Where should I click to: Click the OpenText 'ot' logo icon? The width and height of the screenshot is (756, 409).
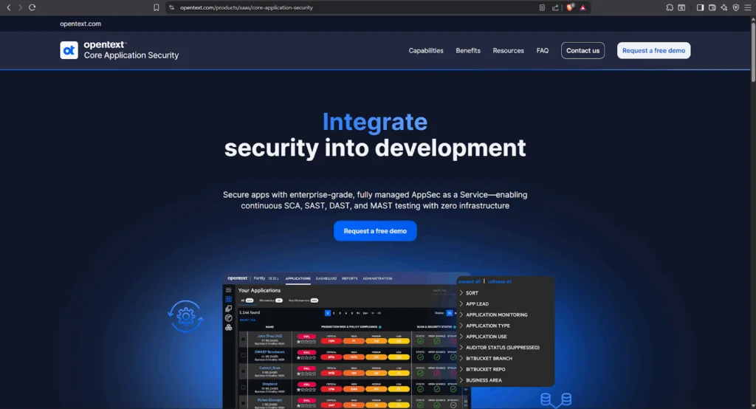[69, 50]
